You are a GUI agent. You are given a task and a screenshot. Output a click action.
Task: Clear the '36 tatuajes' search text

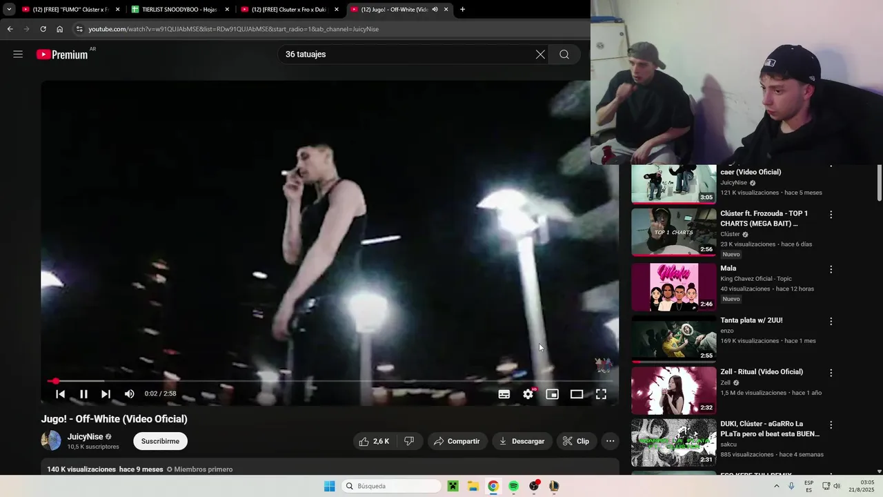(x=540, y=55)
